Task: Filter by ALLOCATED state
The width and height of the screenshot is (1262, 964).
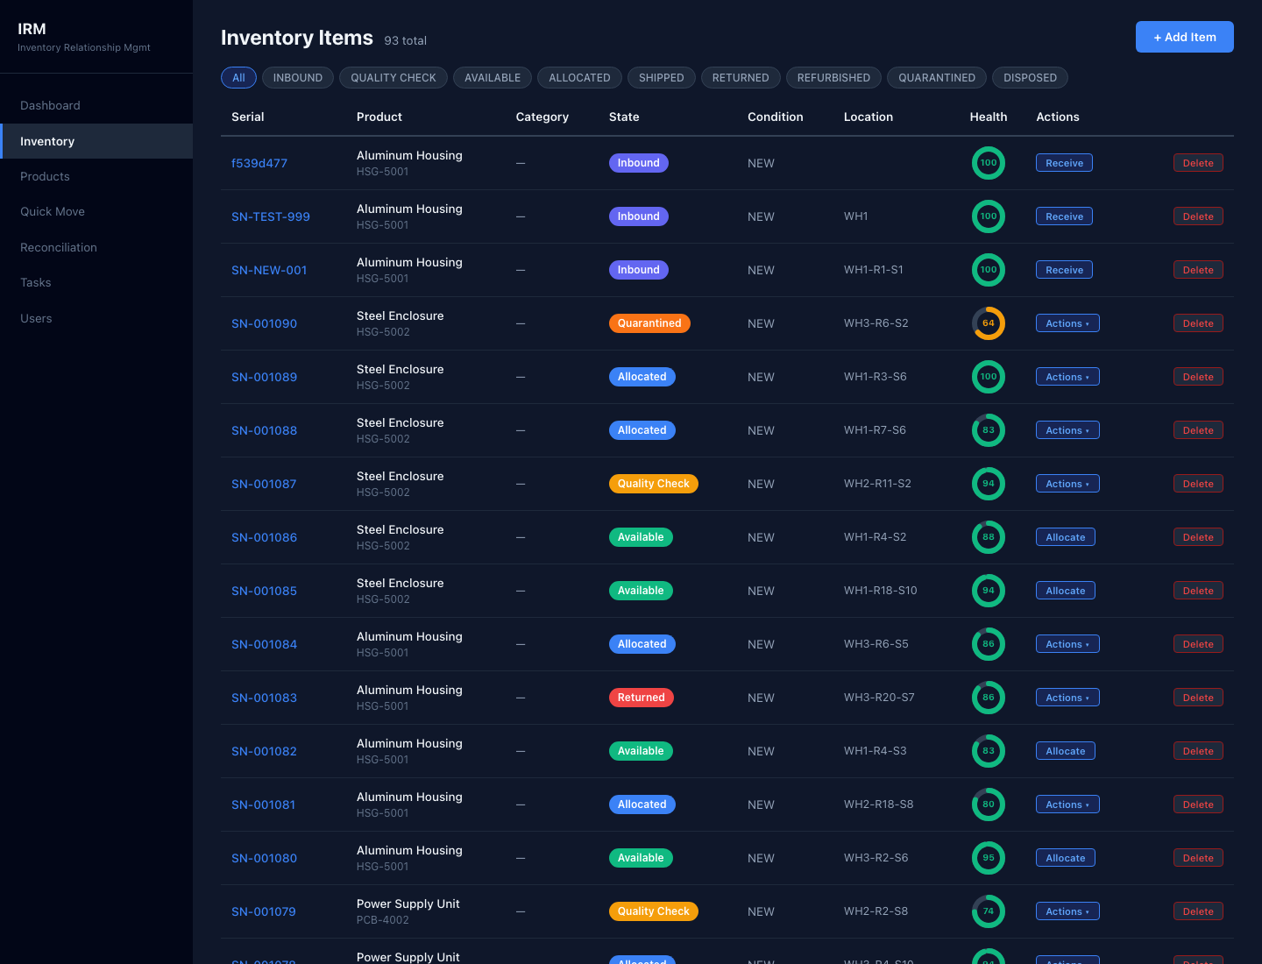Action: coord(579,78)
